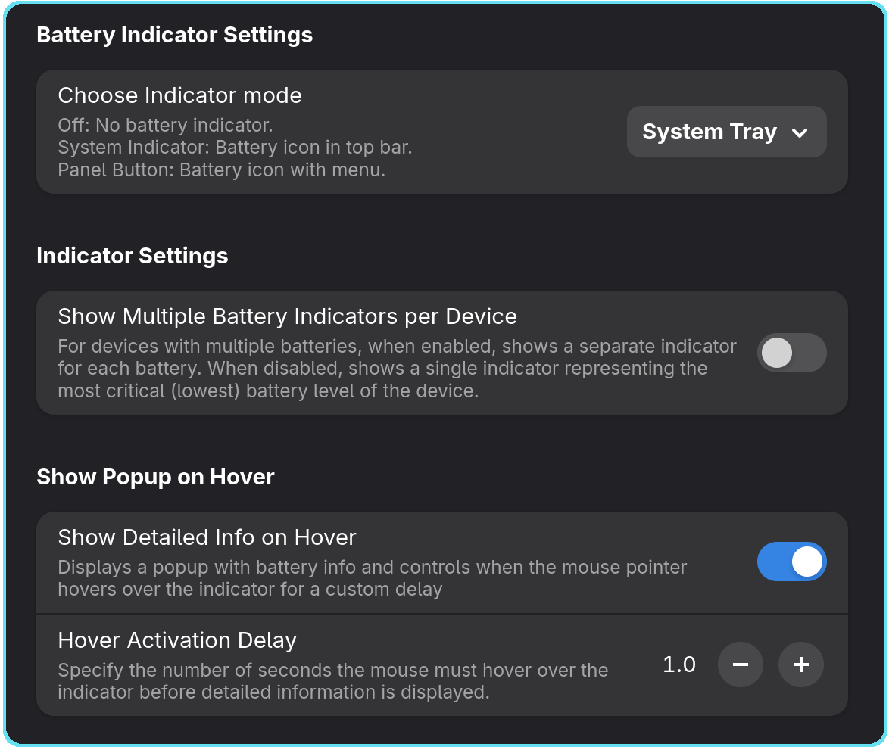
Task: Select the Choose Indicator mode row title
Action: [x=179, y=95]
